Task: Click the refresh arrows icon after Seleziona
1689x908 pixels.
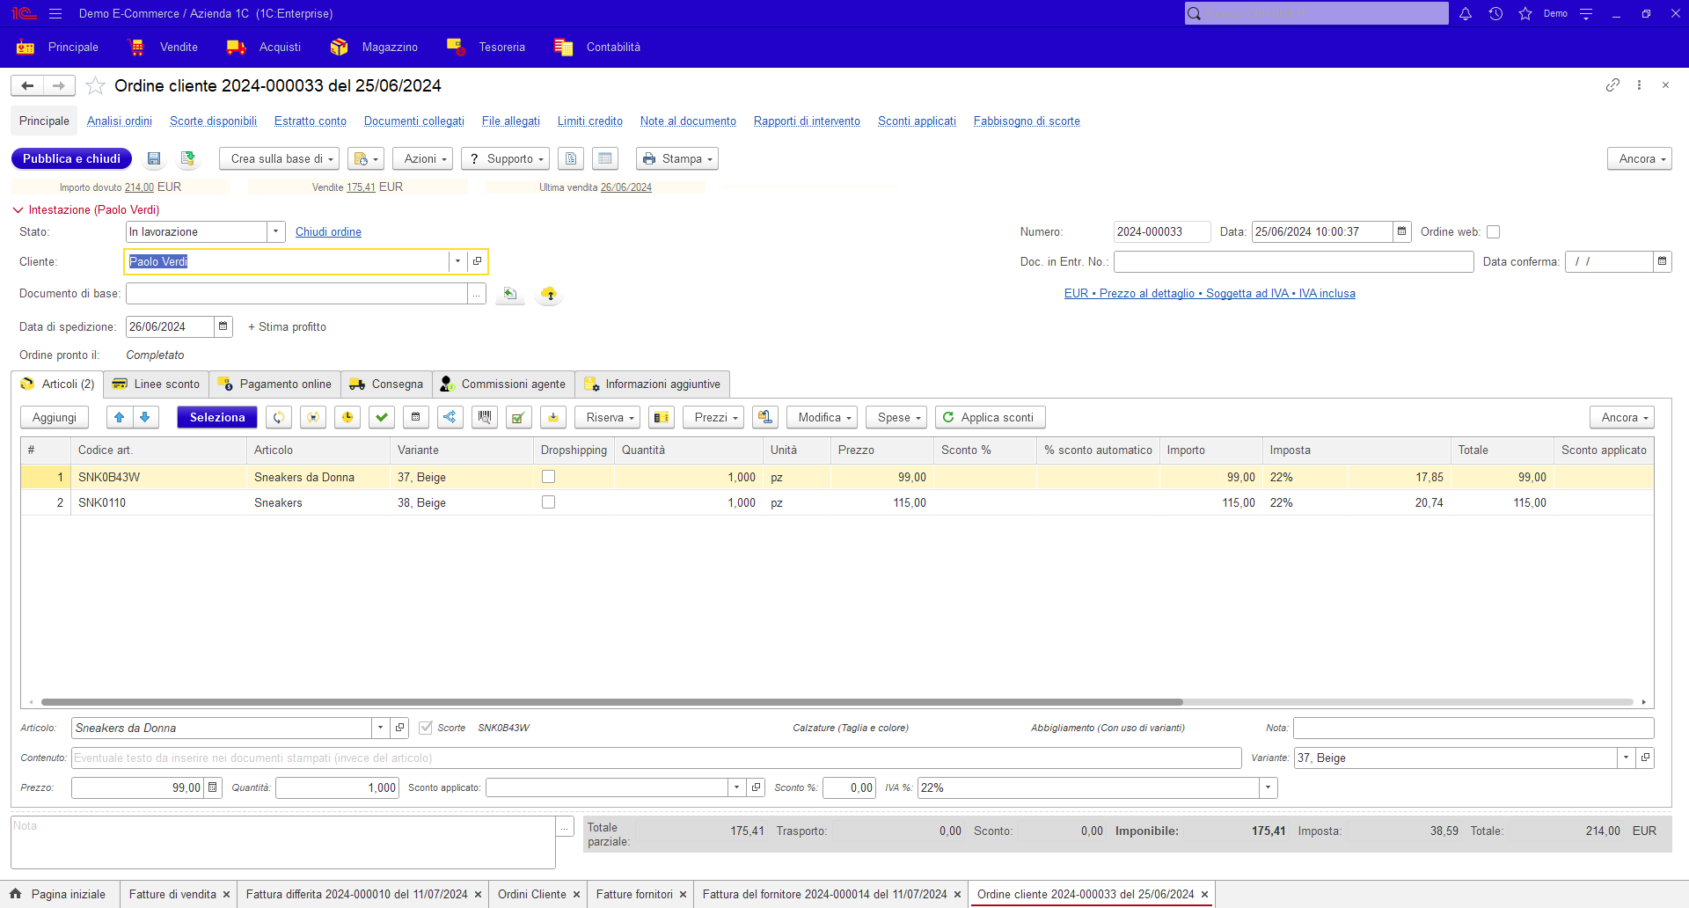Action: click(279, 417)
